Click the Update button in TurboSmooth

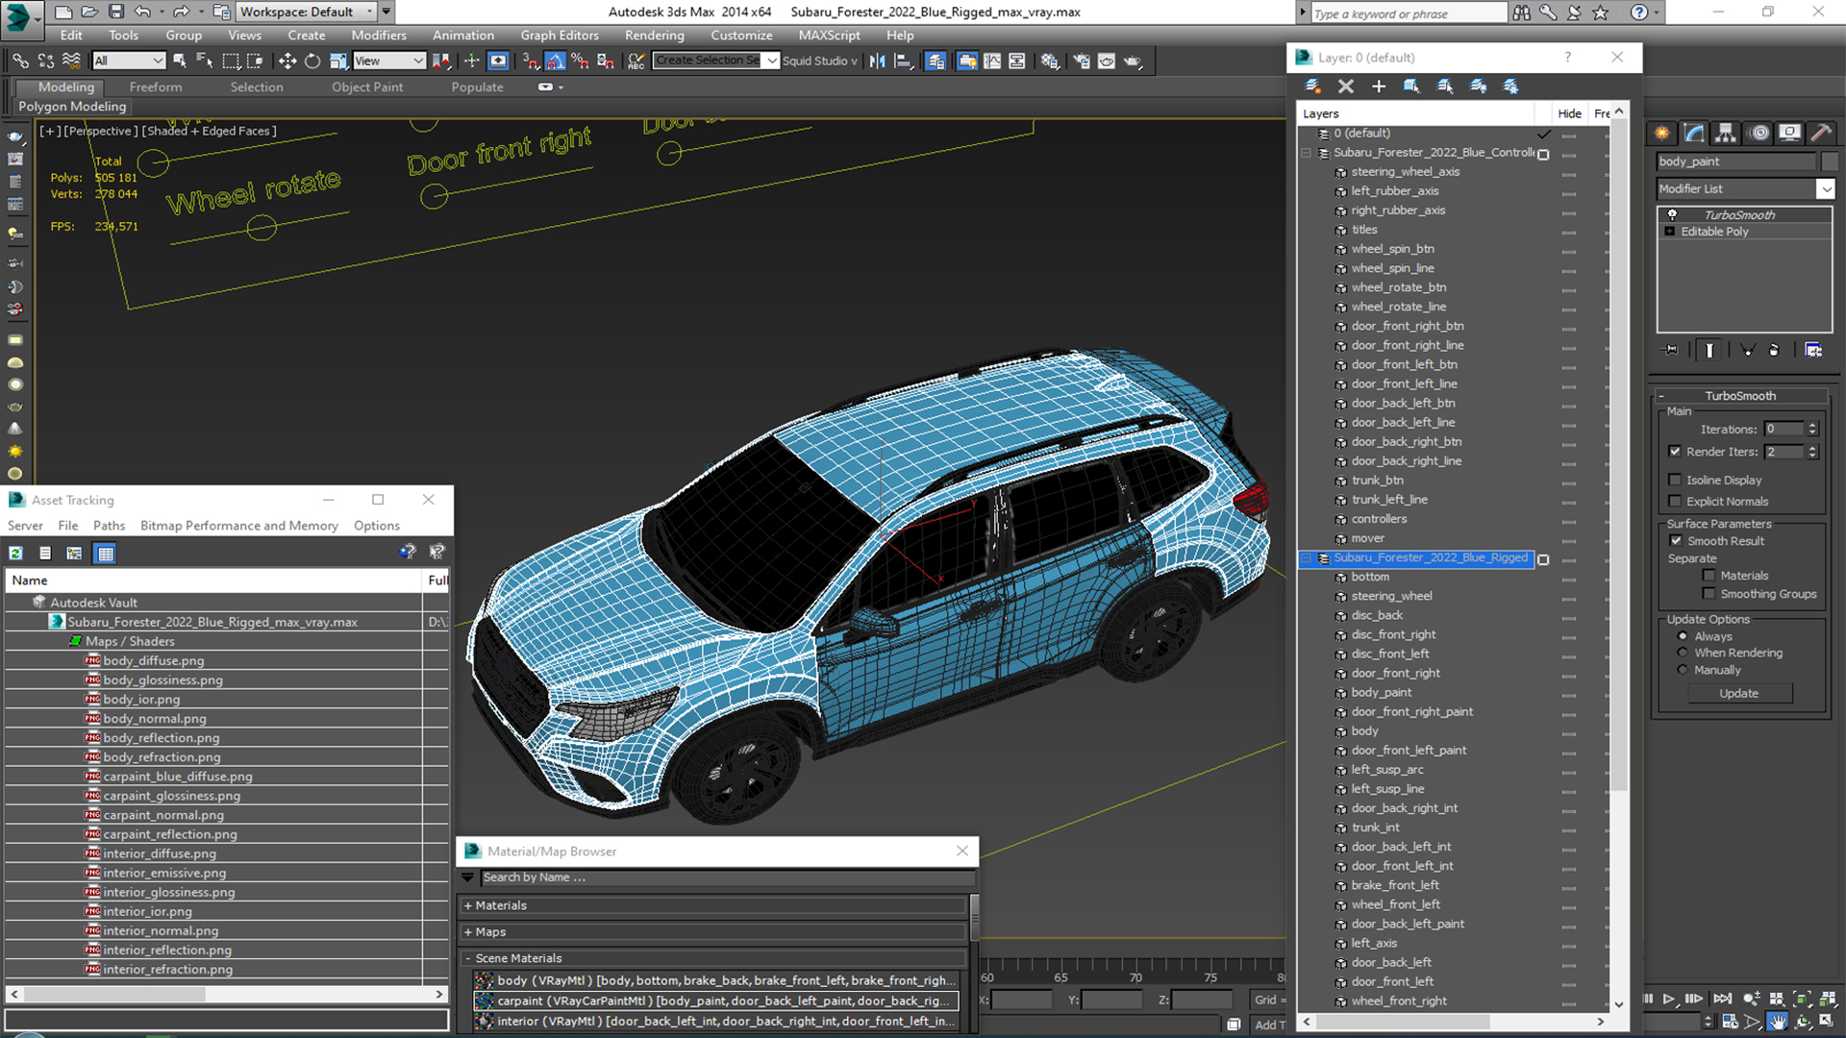click(1739, 693)
